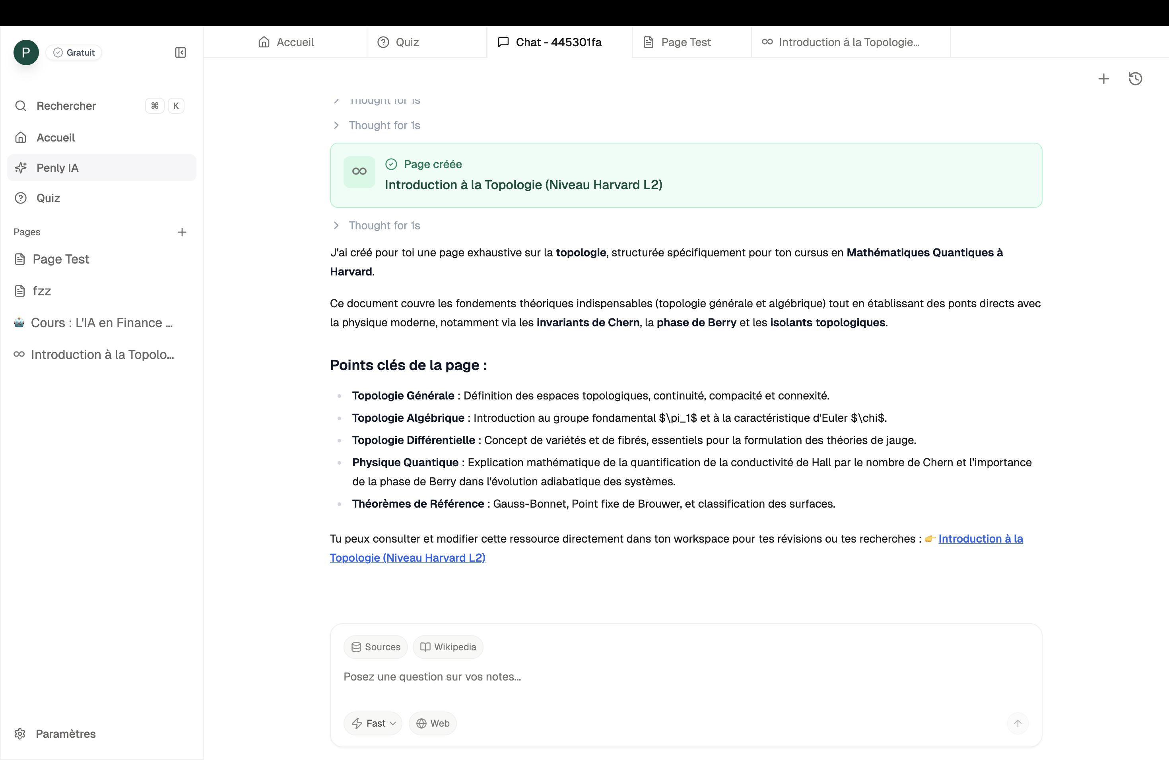
Task: Switch to the Quiz tab
Action: 407,42
